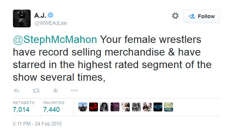
Task: Open the A.J. profile avatar picture
Action: click(22, 19)
